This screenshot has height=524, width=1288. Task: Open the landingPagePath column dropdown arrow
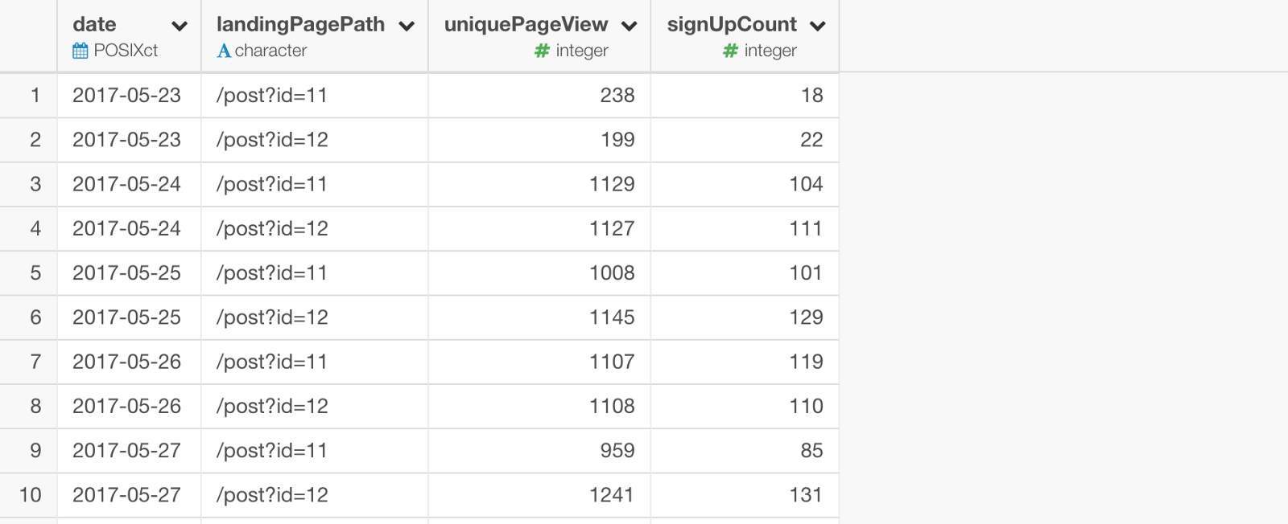click(x=407, y=26)
